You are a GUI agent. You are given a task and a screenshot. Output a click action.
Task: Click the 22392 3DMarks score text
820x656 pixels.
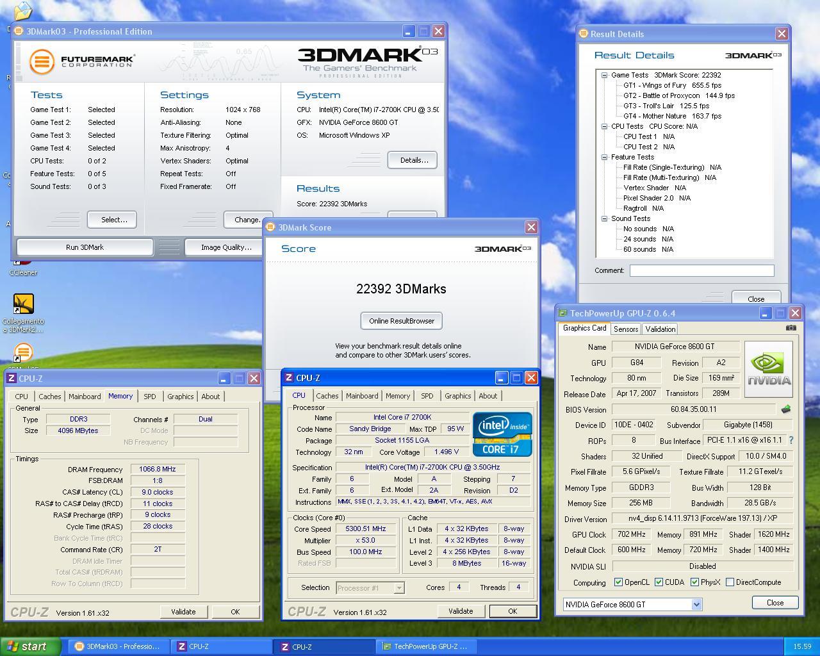402,289
